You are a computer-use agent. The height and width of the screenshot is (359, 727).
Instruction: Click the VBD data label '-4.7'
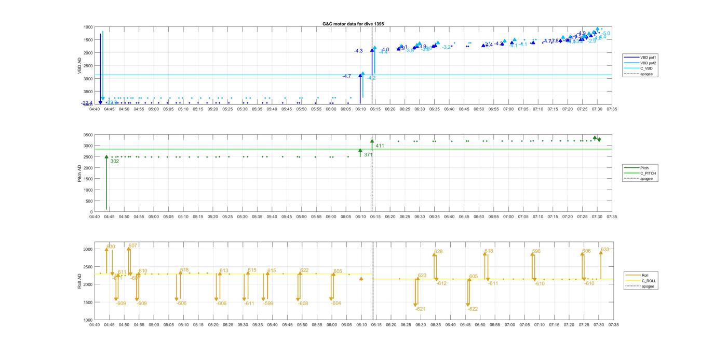(x=346, y=77)
